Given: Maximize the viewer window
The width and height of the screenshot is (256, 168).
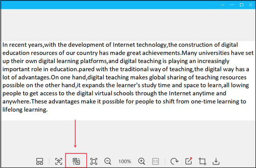Looking at the screenshot, I should point(242,5).
